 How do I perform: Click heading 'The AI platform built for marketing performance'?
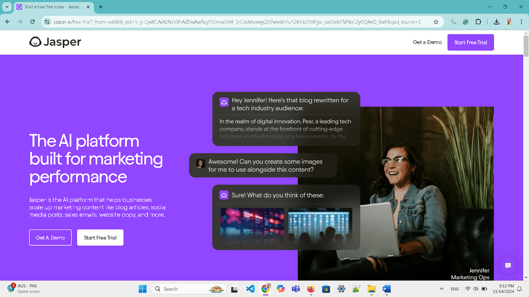(96, 158)
